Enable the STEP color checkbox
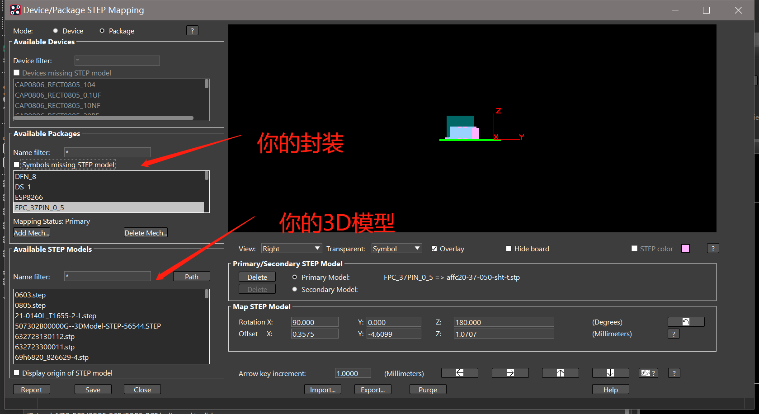This screenshot has height=414, width=759. point(634,249)
